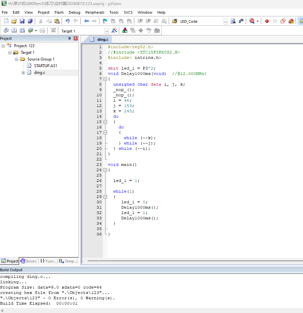Collapse the Target 1 tree node
Image resolution: width=303 pixels, height=313 pixels.
10,53
